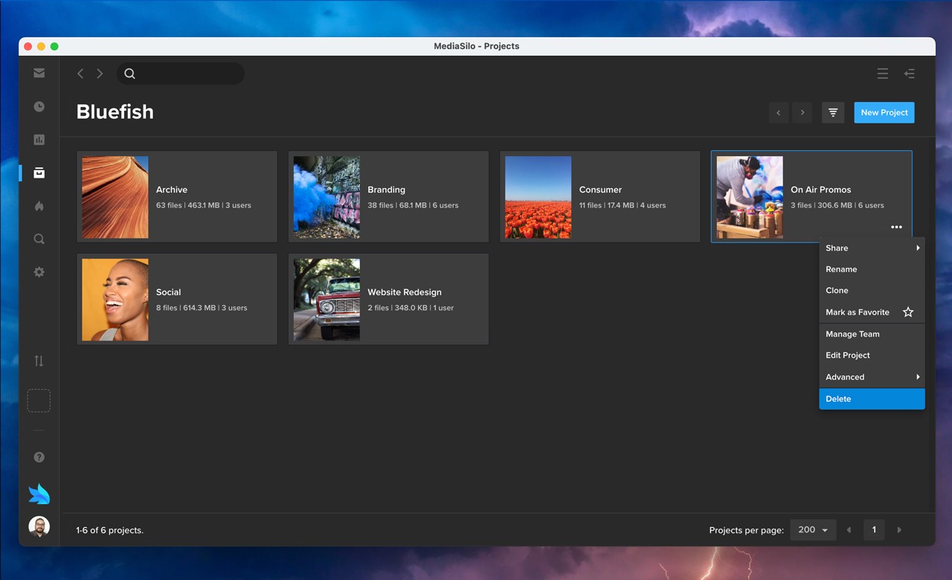Click the '1-6 of 6 projects.' status text
952x580 pixels.
coord(110,530)
